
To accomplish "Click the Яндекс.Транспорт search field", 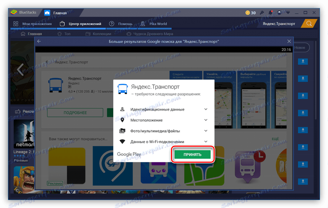I will [x=279, y=24].
